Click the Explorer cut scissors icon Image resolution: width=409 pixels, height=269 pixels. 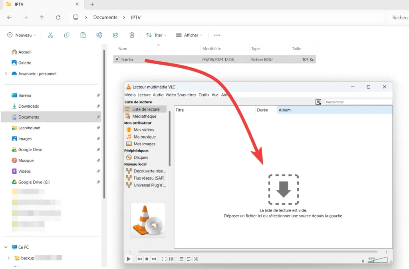(50, 35)
